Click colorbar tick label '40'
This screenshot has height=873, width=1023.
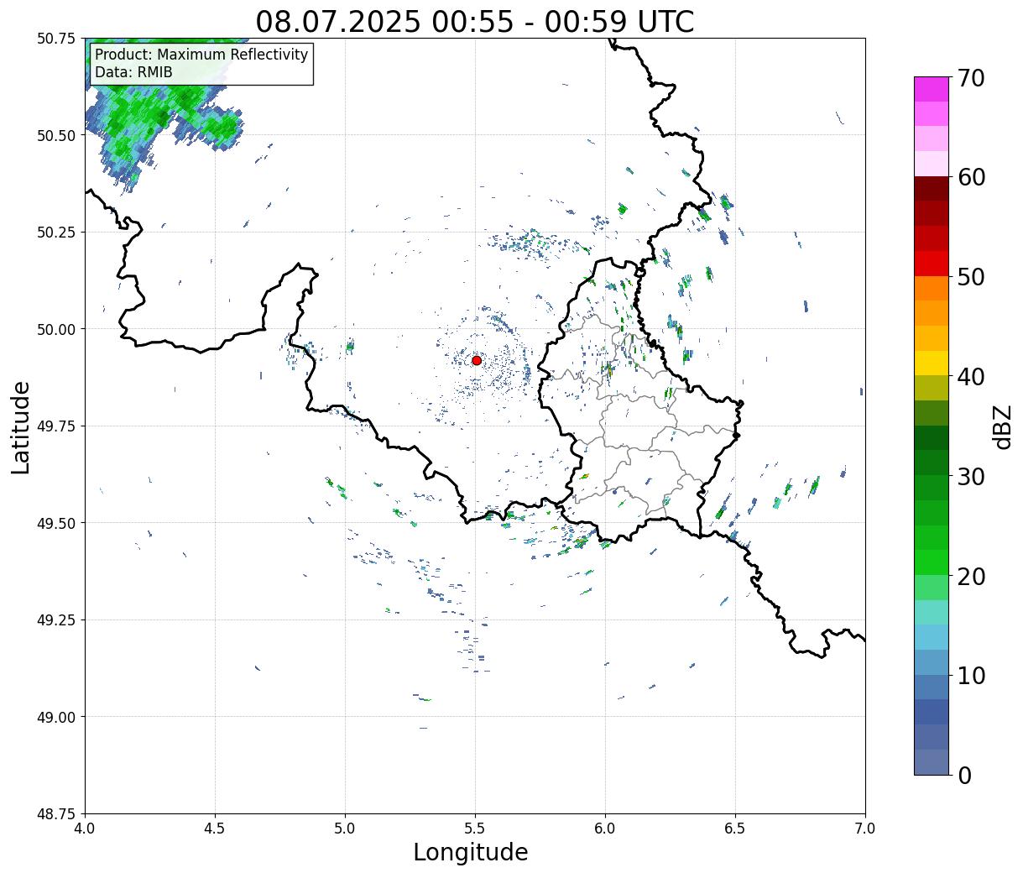point(970,377)
